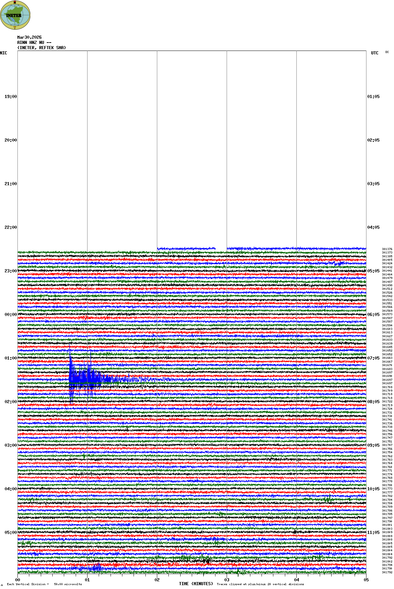Click the TIME (MINUTES) axis label

[196, 584]
